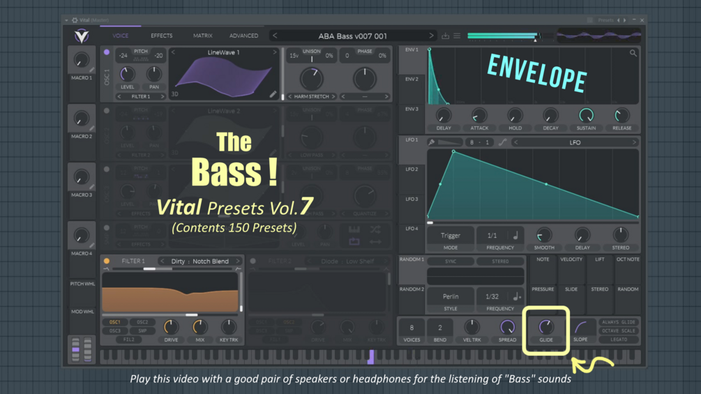Route SMP into Filter 1
Image resolution: width=701 pixels, height=394 pixels.
tap(142, 331)
